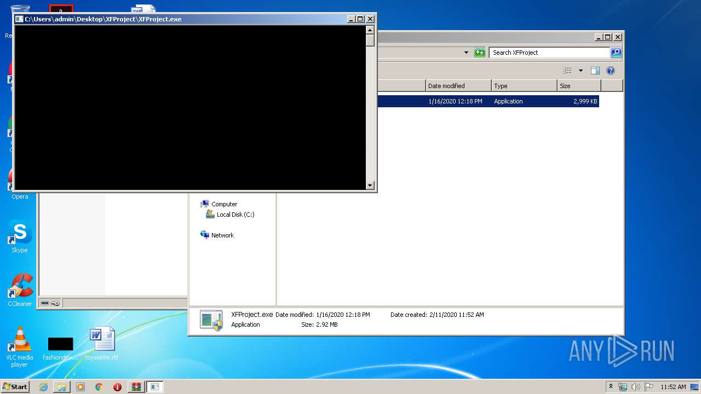The height and width of the screenshot is (394, 701).
Task: Show hidden system tray icons
Action: pos(611,387)
